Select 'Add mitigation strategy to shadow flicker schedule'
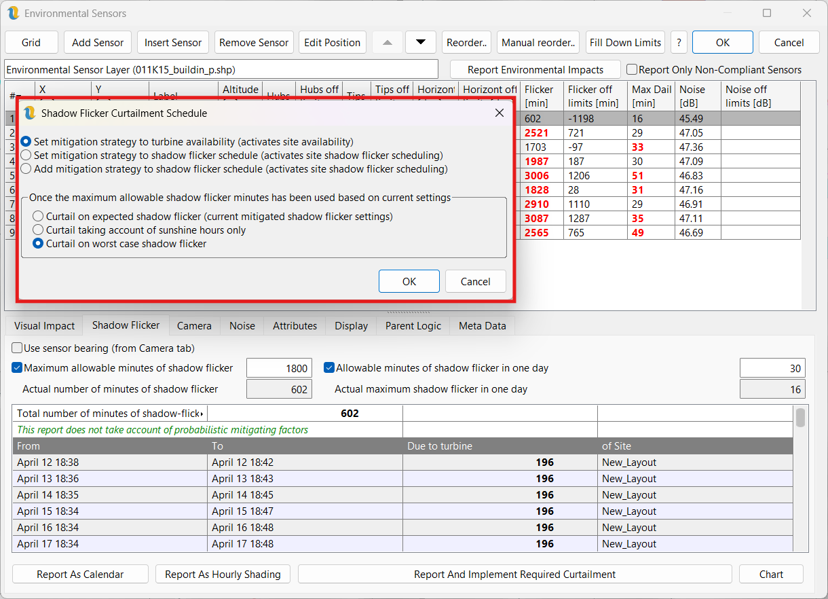The height and width of the screenshot is (599, 828). point(26,169)
